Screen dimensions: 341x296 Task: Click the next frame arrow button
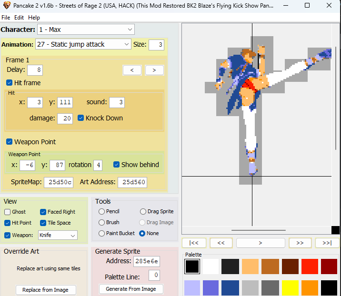tap(154, 70)
